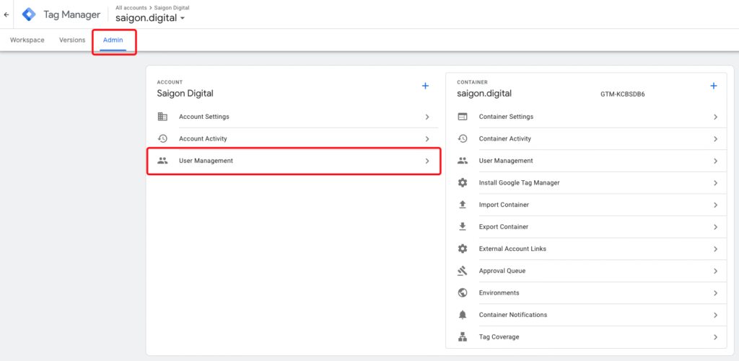
Task: Click the Account Settings building icon
Action: click(x=162, y=116)
